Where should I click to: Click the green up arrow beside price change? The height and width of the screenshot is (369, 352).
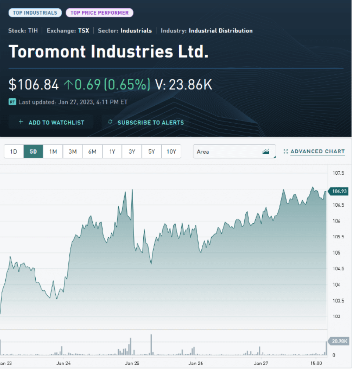click(69, 84)
